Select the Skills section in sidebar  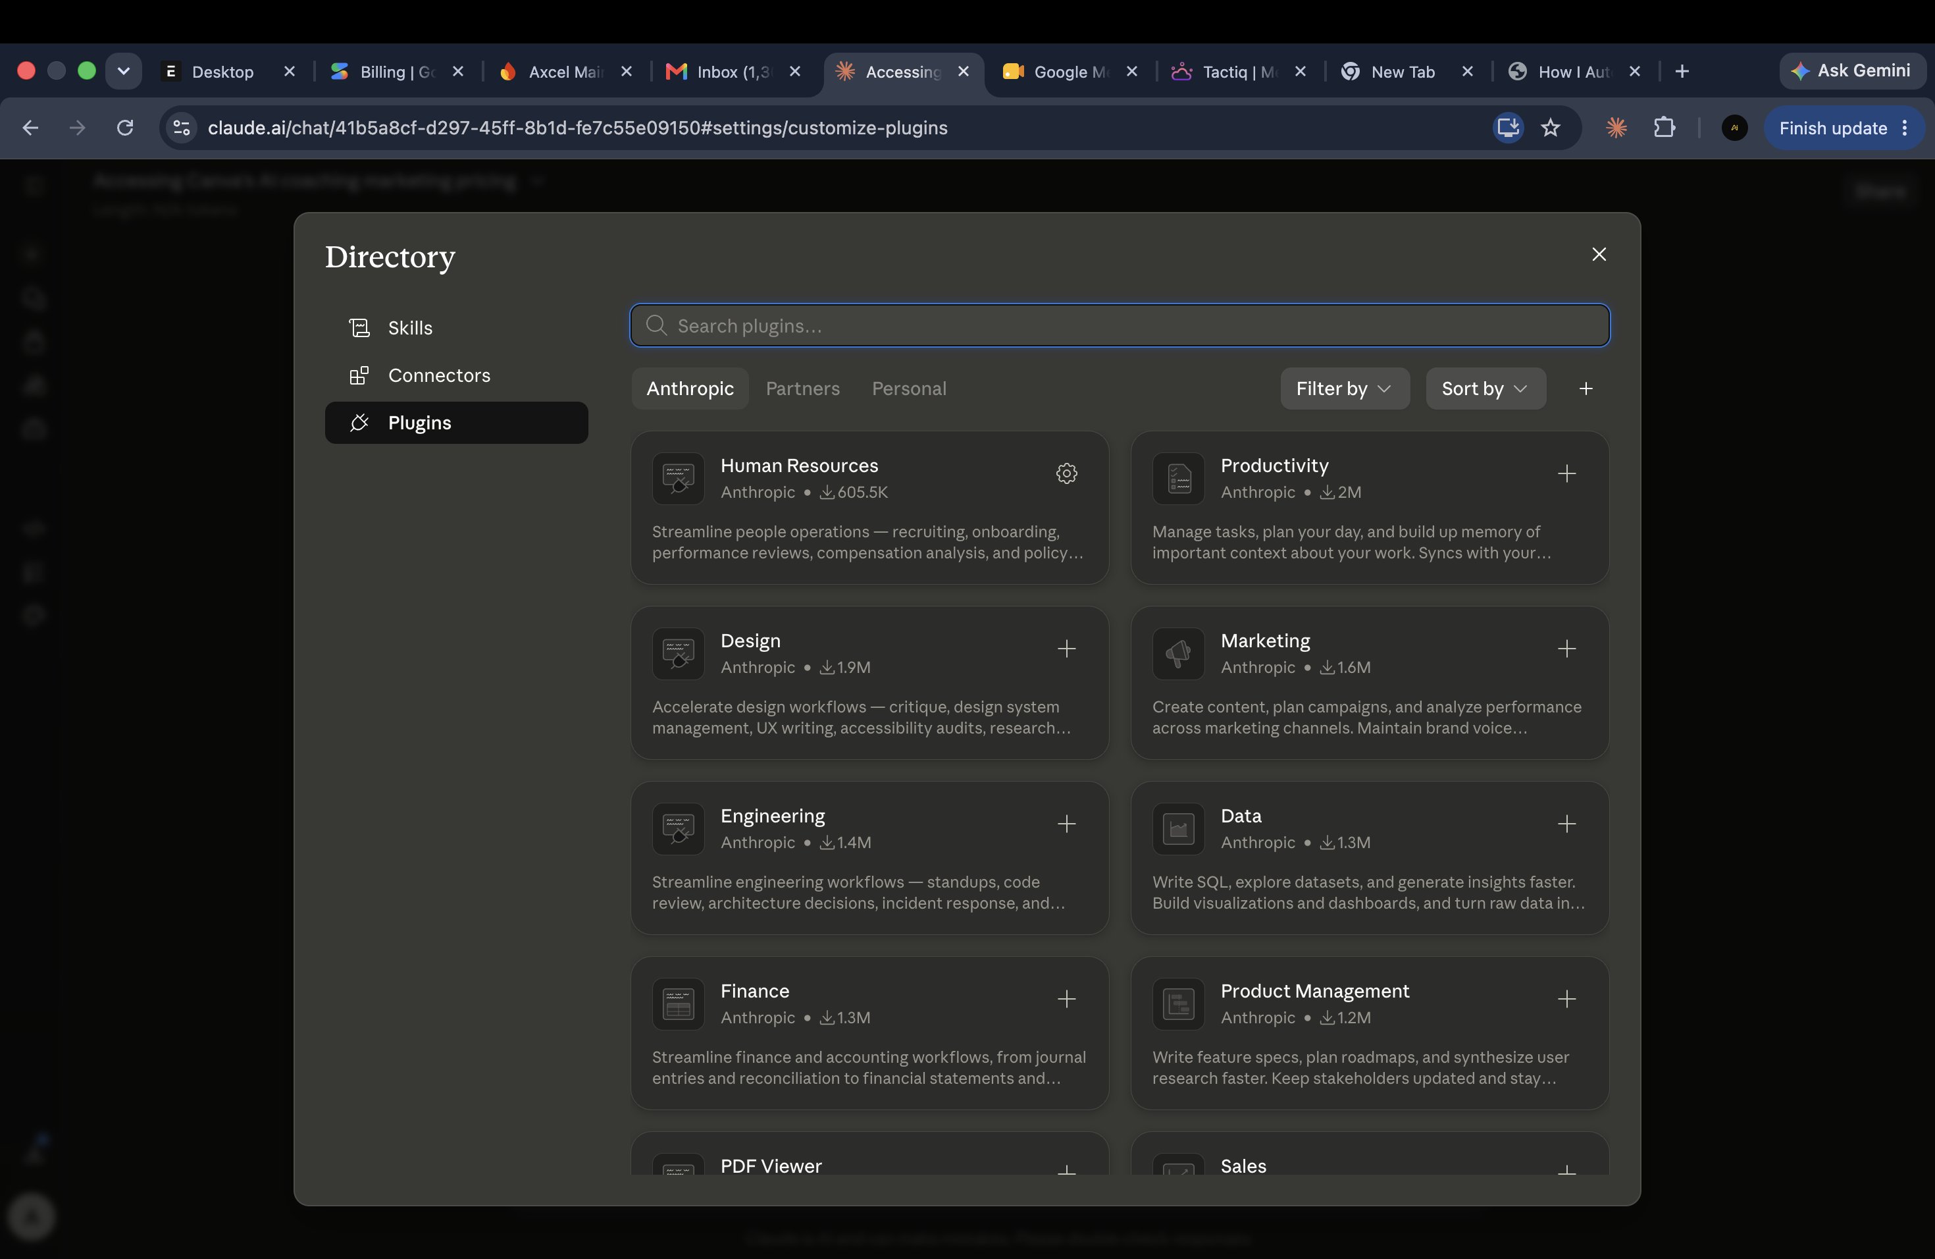[456, 328]
